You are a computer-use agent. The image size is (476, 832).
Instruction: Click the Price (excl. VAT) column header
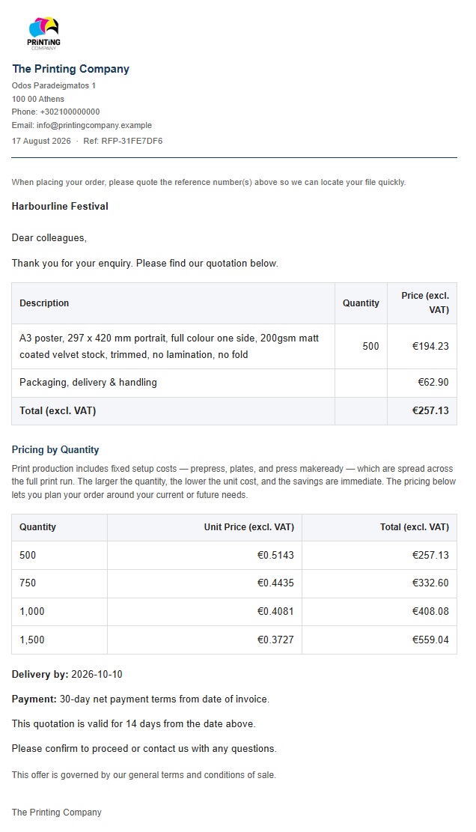pyautogui.click(x=425, y=303)
